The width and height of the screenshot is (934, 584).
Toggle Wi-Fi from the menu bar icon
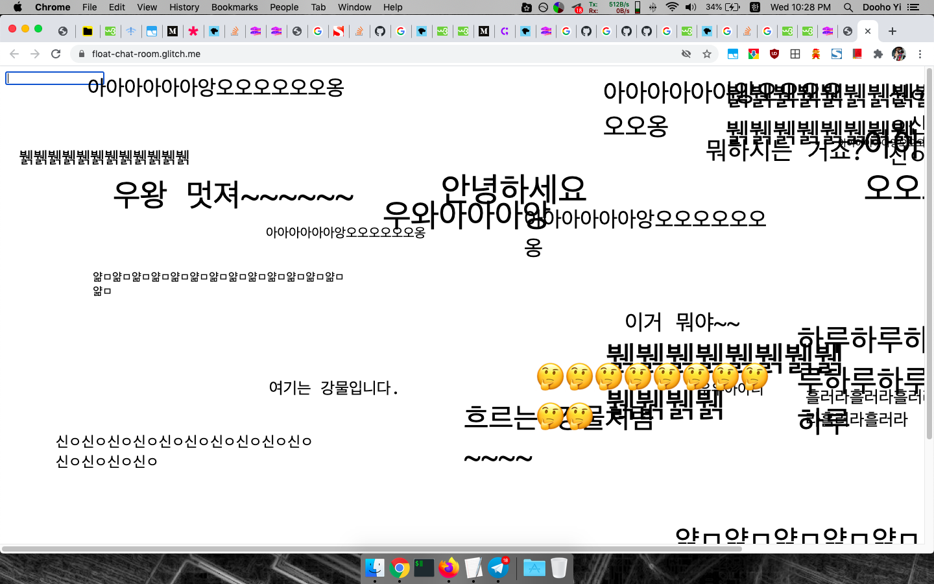tap(672, 7)
